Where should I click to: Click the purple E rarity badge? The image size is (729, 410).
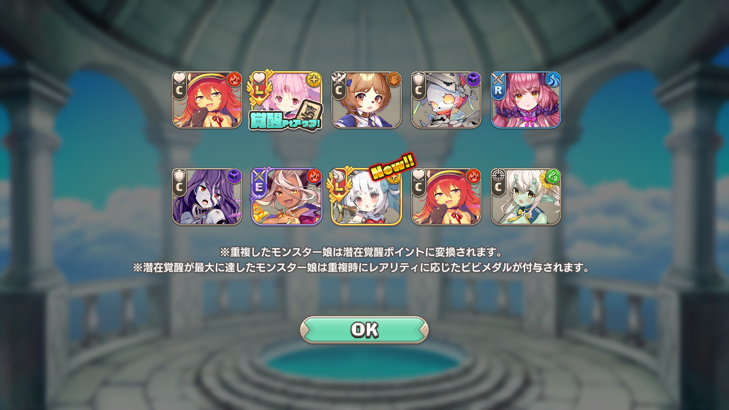(260, 183)
